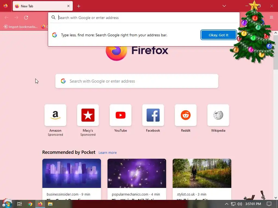The width and height of the screenshot is (278, 208).
Task: Click the popularmechanics.com · 4 min text
Action: click(x=136, y=194)
